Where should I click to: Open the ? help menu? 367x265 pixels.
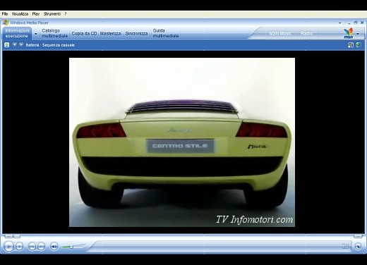pos(66,14)
